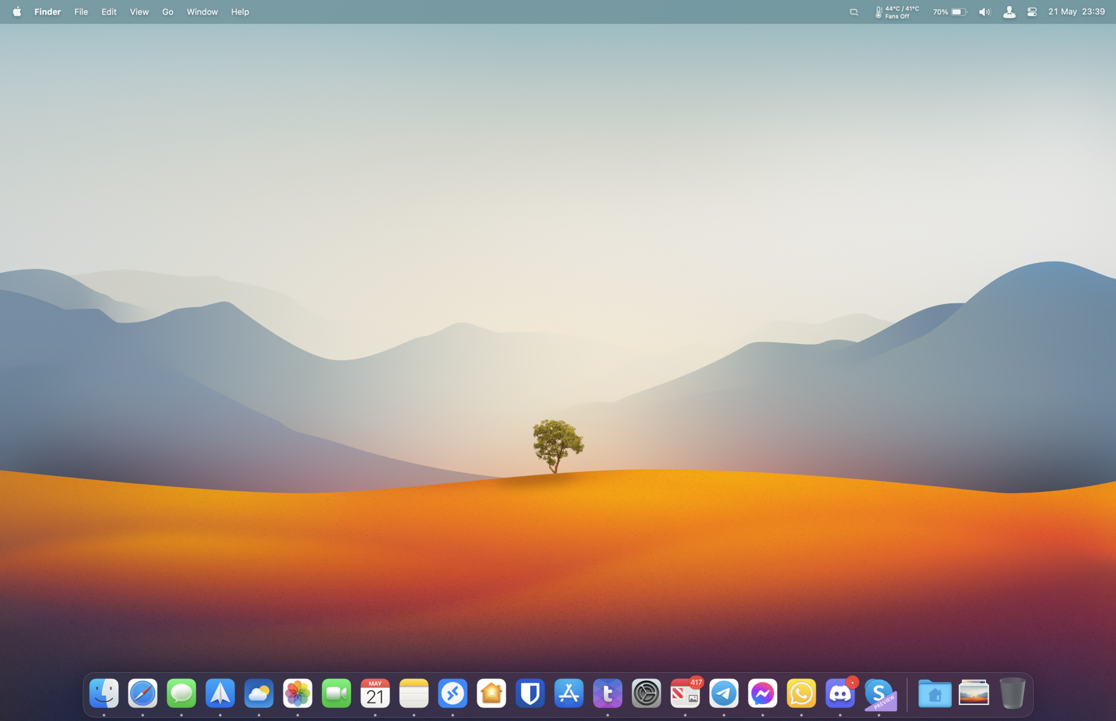Open the Go menu
The image size is (1116, 721).
(167, 12)
